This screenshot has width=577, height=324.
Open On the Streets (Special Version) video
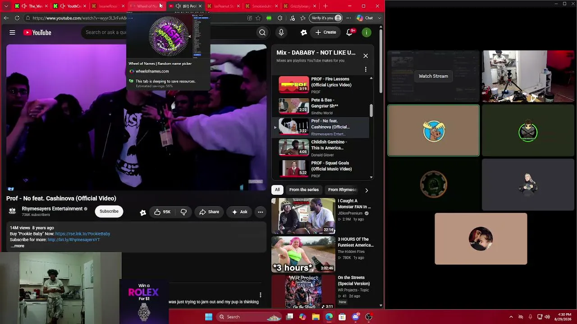pos(323,292)
